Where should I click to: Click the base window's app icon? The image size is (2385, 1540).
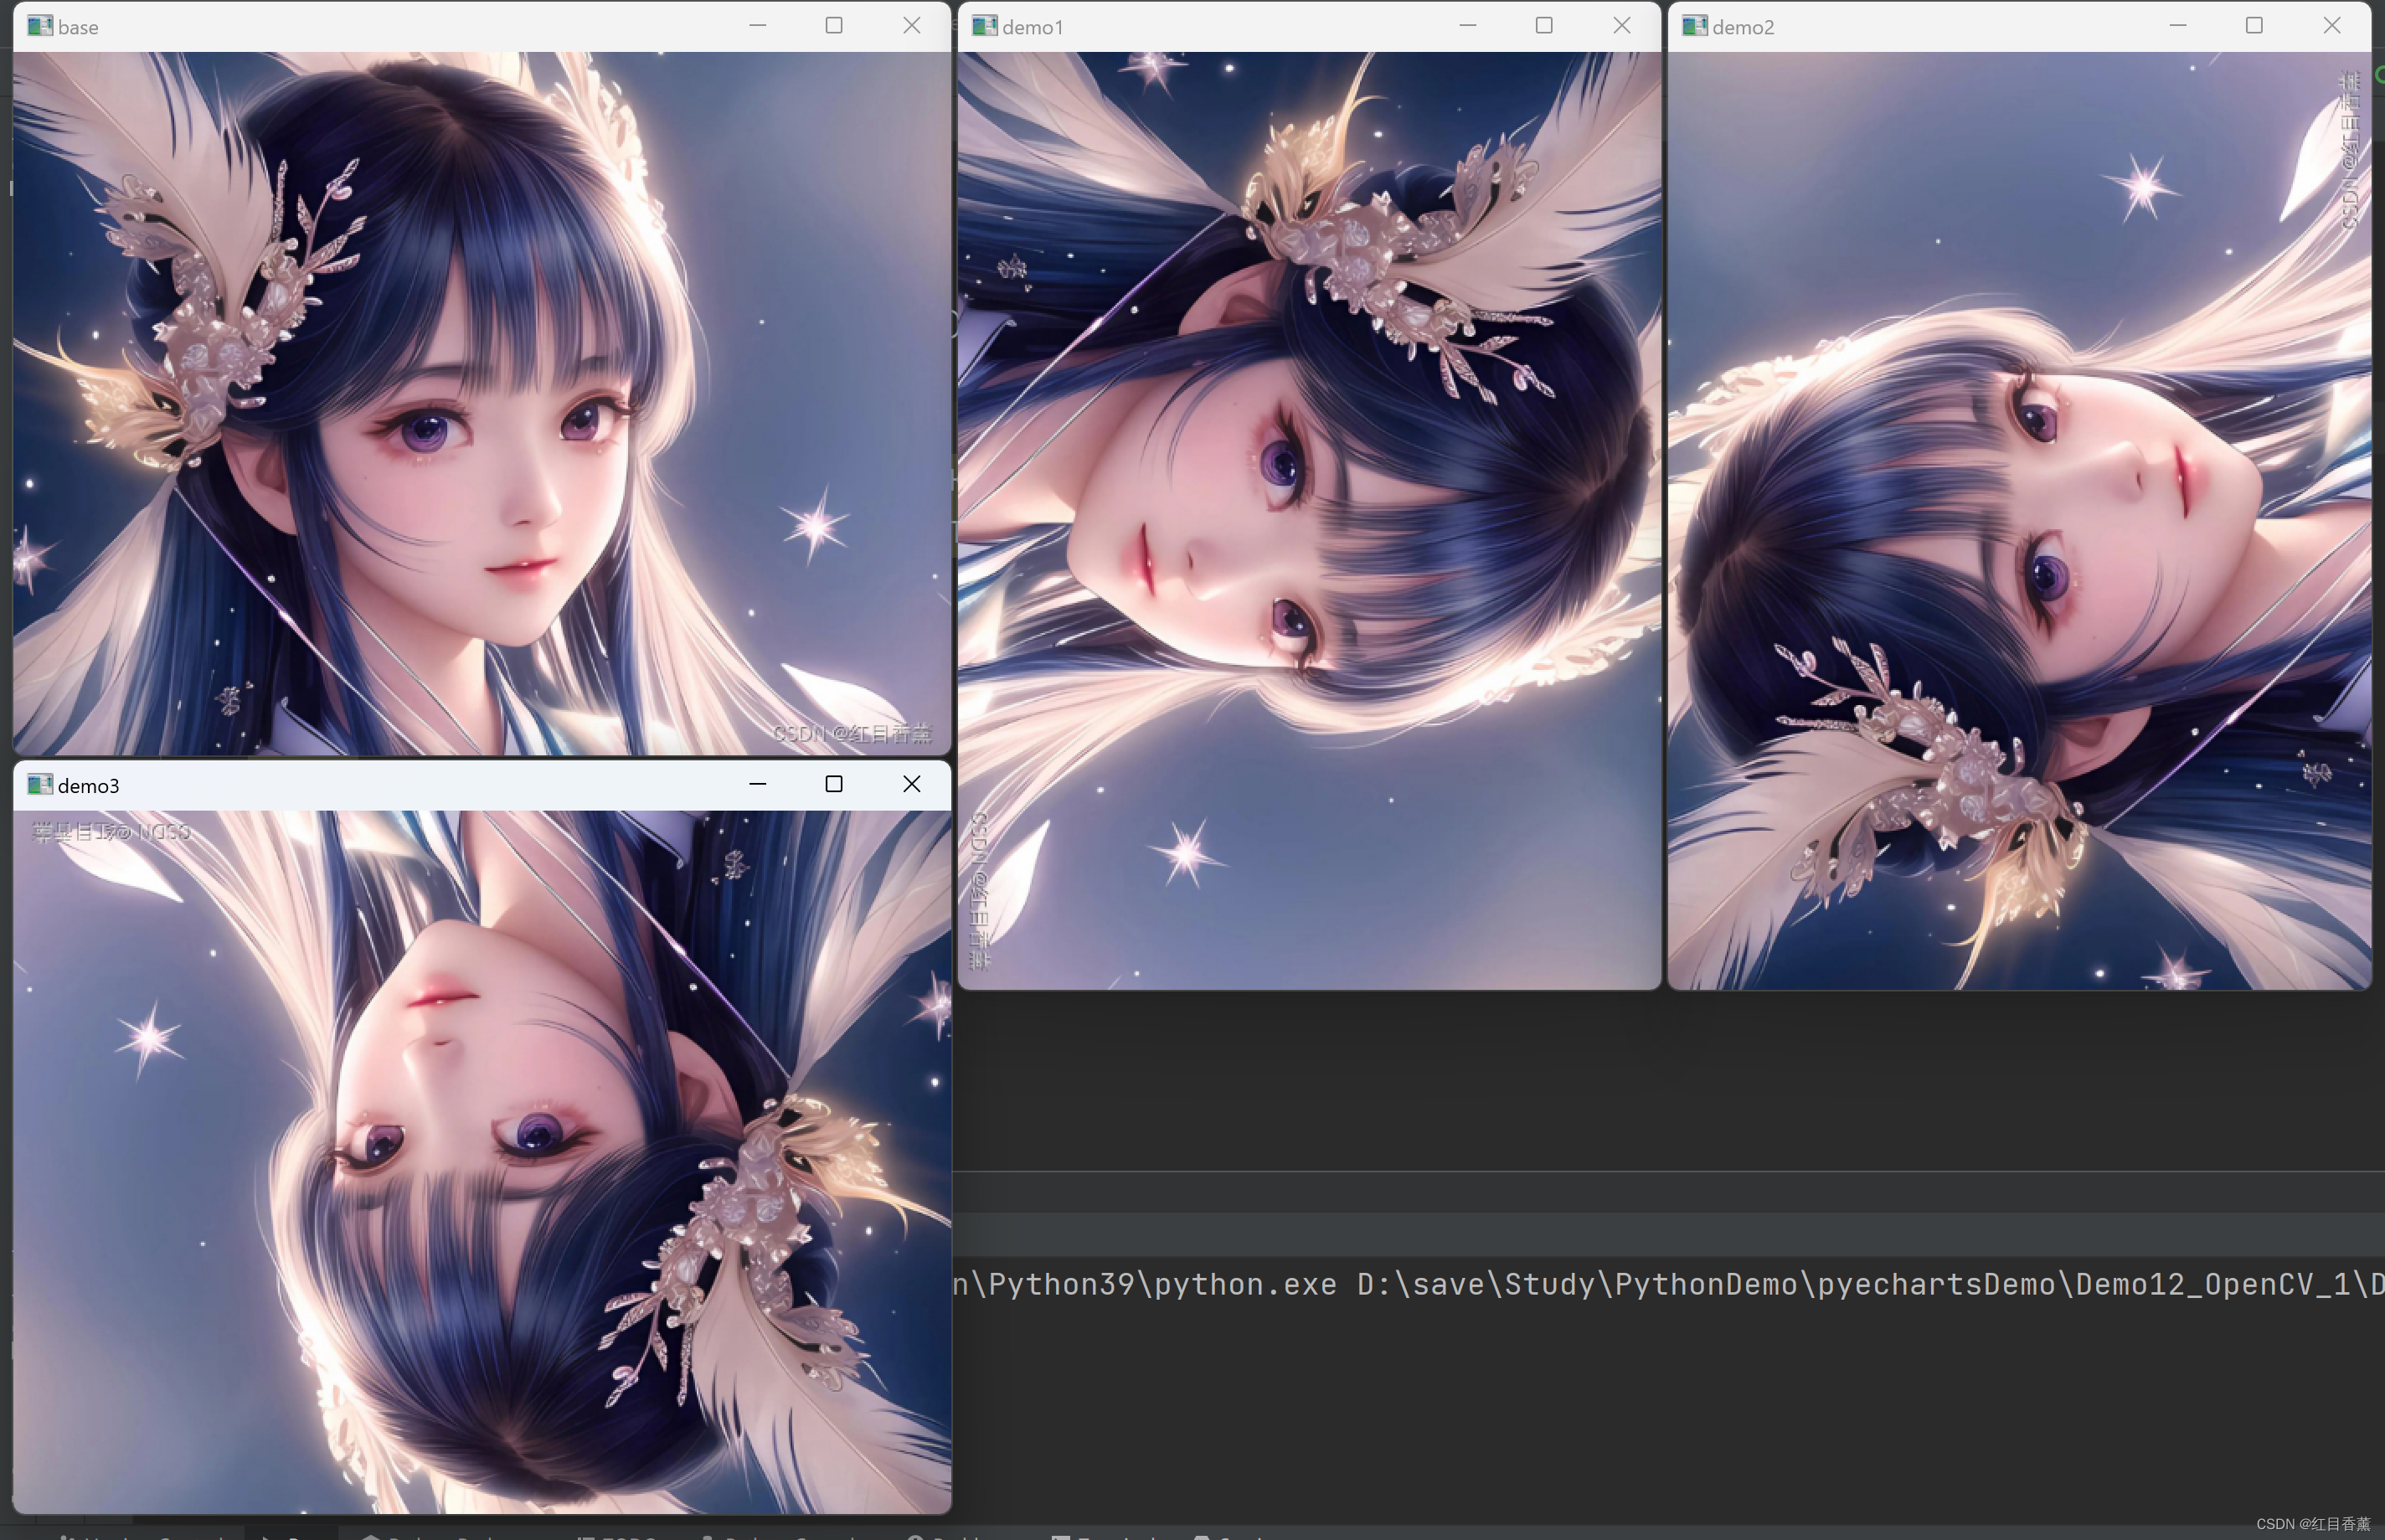coord(40,26)
